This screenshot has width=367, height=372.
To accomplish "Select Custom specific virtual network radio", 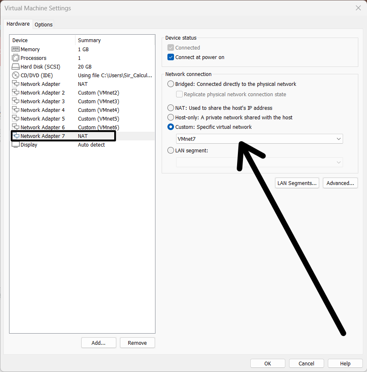I will click(x=171, y=127).
